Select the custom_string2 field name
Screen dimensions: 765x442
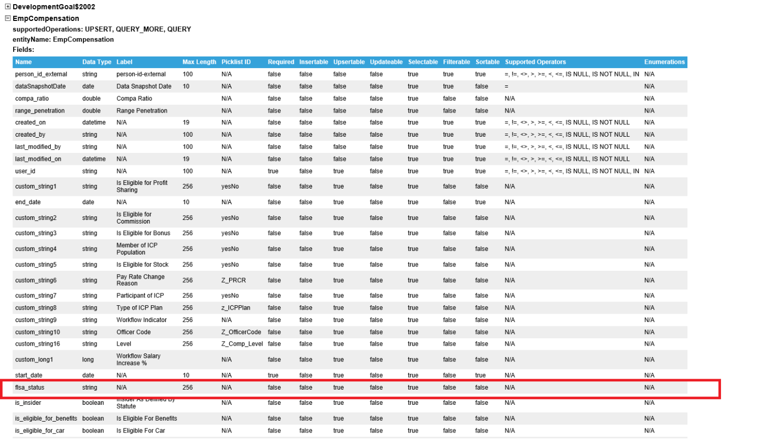36,218
